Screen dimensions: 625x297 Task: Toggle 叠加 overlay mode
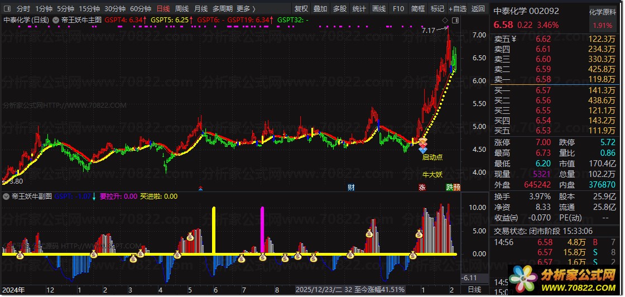(x=320, y=9)
